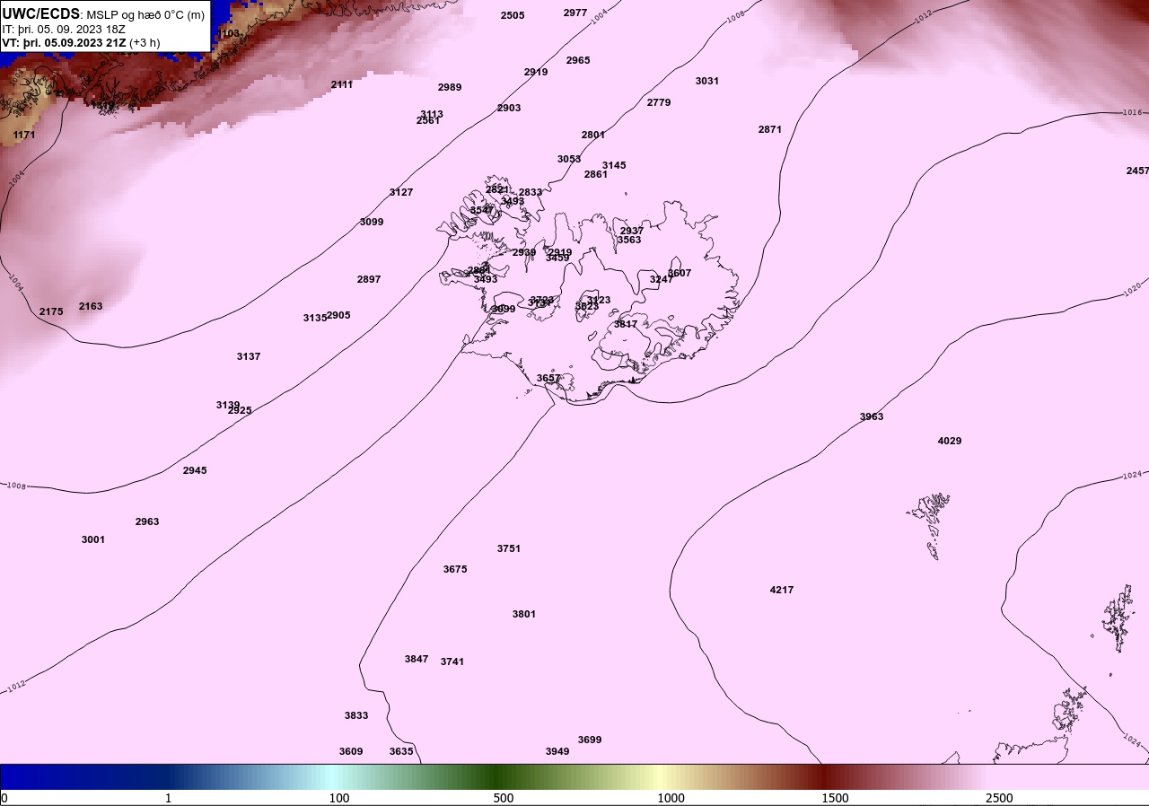Select the color scale label 100

click(339, 798)
